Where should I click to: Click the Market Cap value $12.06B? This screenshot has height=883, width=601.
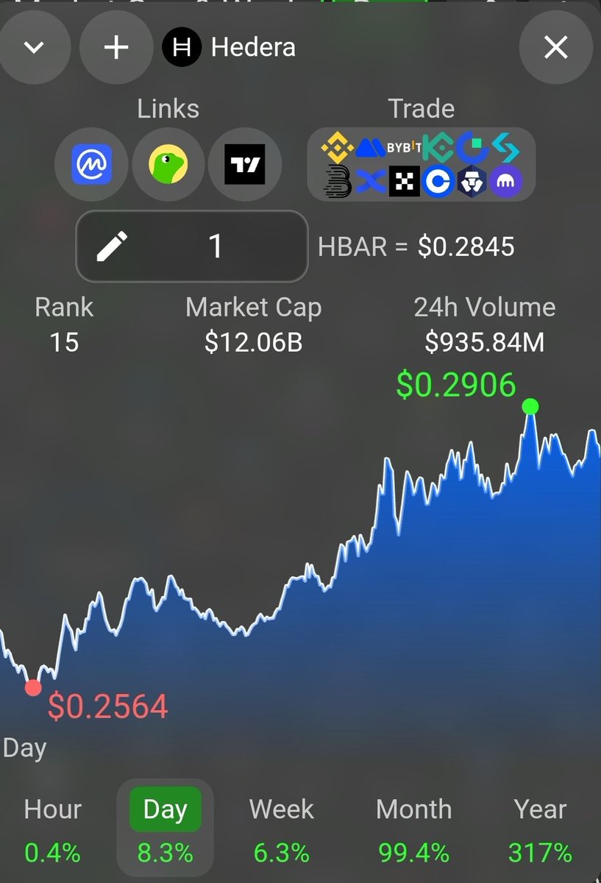pyautogui.click(x=253, y=342)
